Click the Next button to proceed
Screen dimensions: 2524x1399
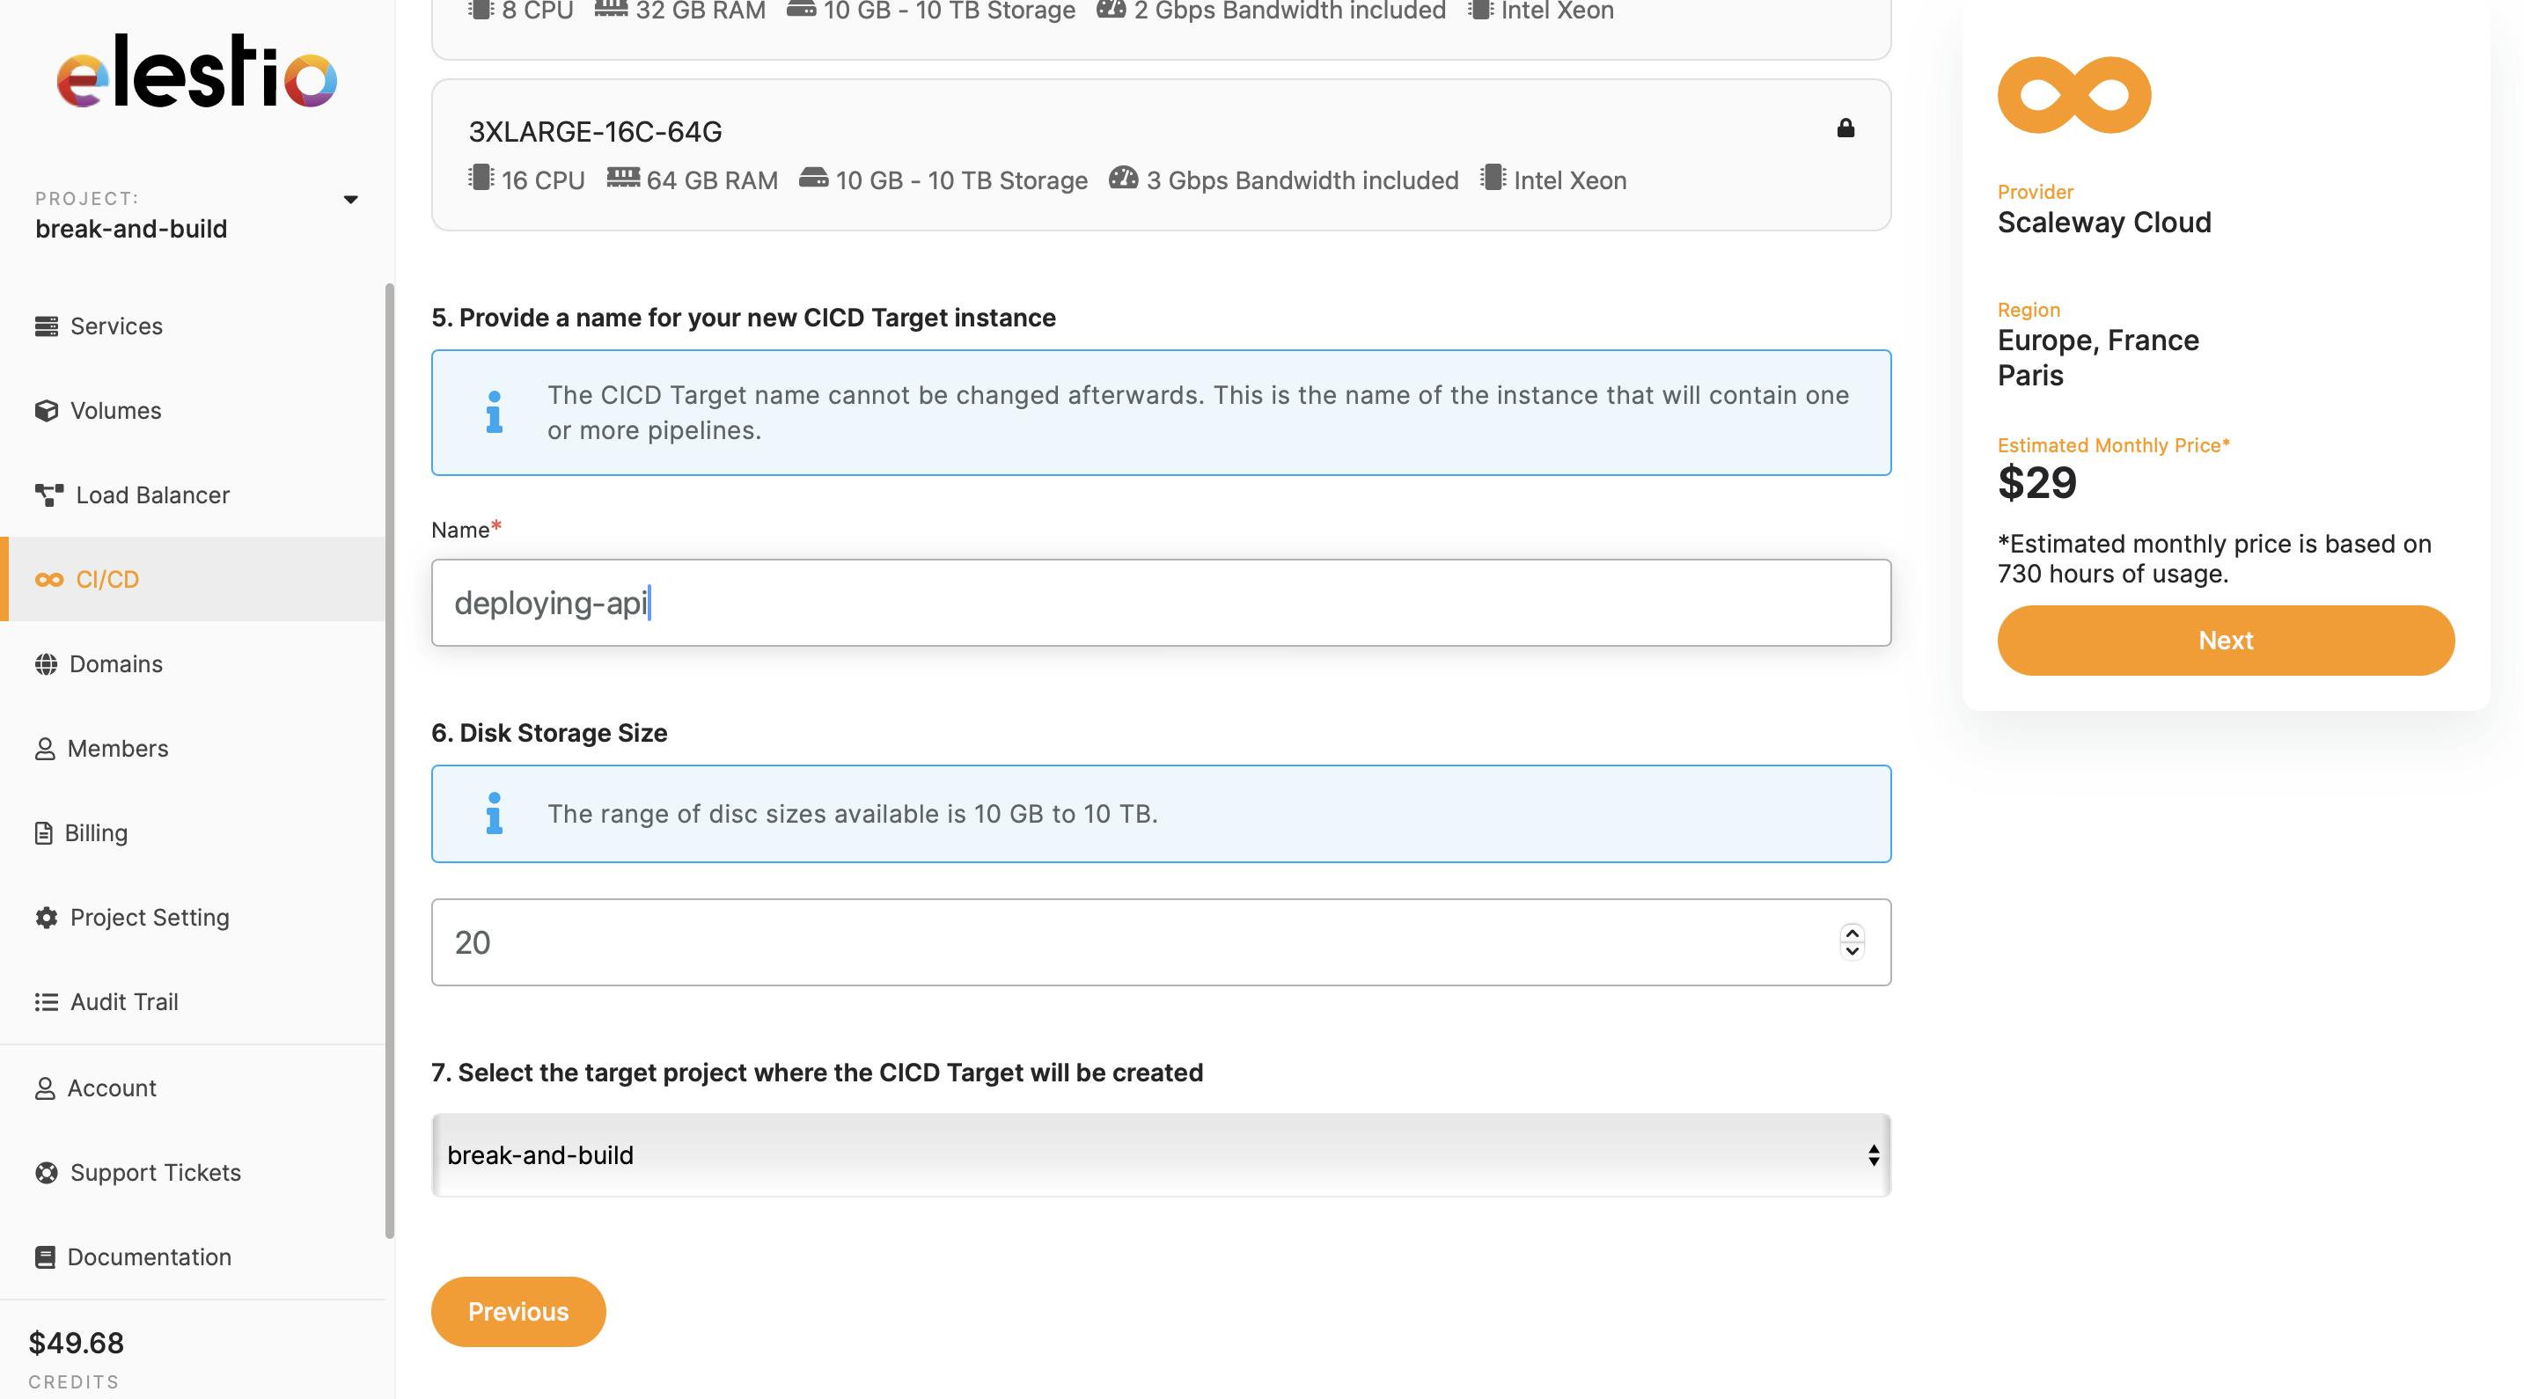pyautogui.click(x=2226, y=639)
